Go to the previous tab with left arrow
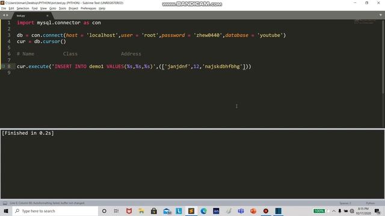This screenshot has height=216, width=385. click(4, 15)
